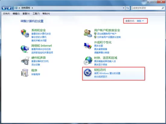Image resolution: width=166 pixels, height=124 pixels.
Task: Click the Forward navigation arrow
Action: click(x=9, y=8)
